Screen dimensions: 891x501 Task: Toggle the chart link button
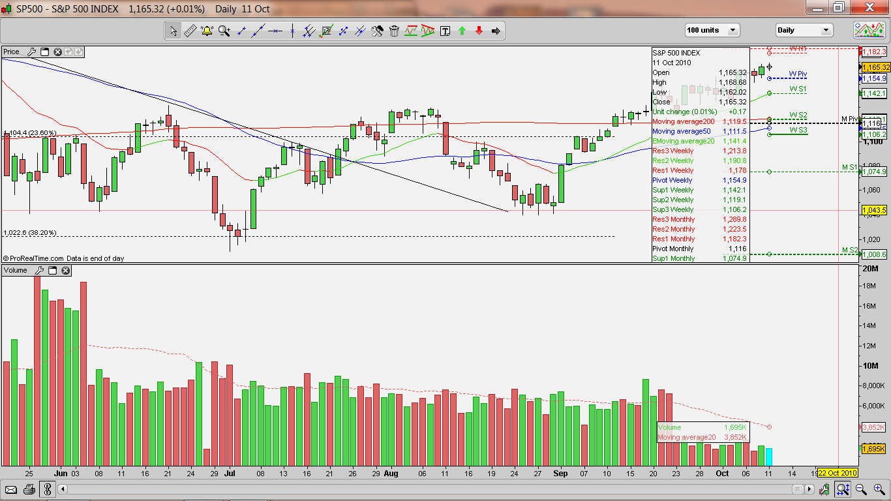point(48,489)
